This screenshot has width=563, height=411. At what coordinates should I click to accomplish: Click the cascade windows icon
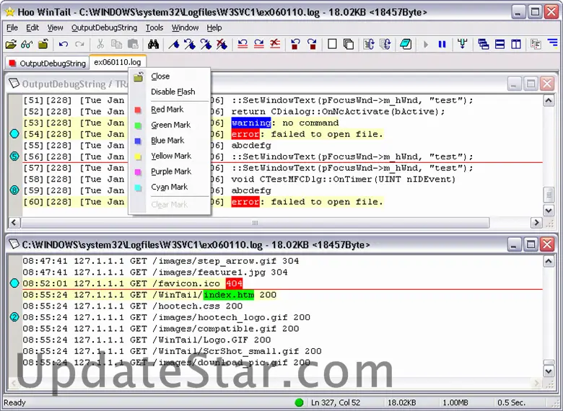coord(483,44)
